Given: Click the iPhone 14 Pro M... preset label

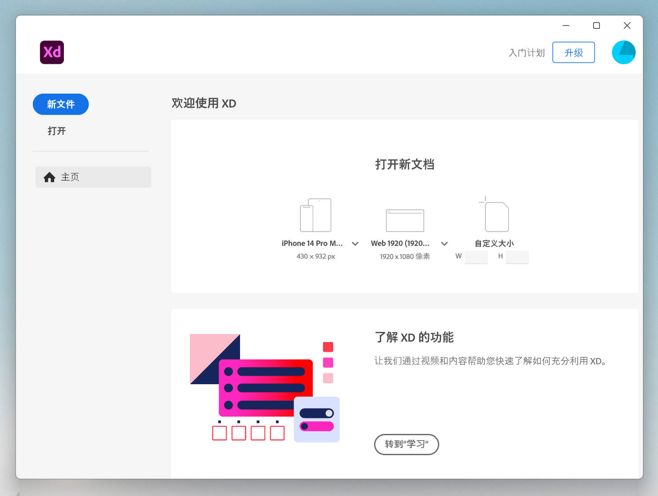Looking at the screenshot, I should coord(312,243).
